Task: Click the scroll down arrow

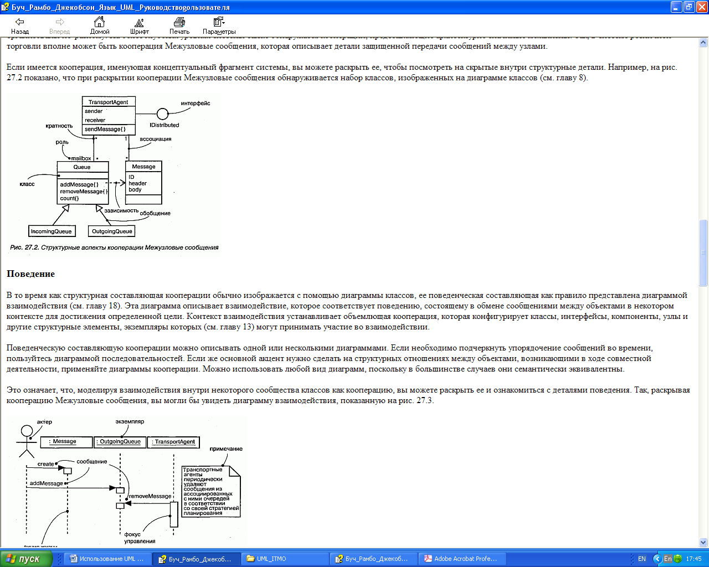Action: click(x=703, y=543)
